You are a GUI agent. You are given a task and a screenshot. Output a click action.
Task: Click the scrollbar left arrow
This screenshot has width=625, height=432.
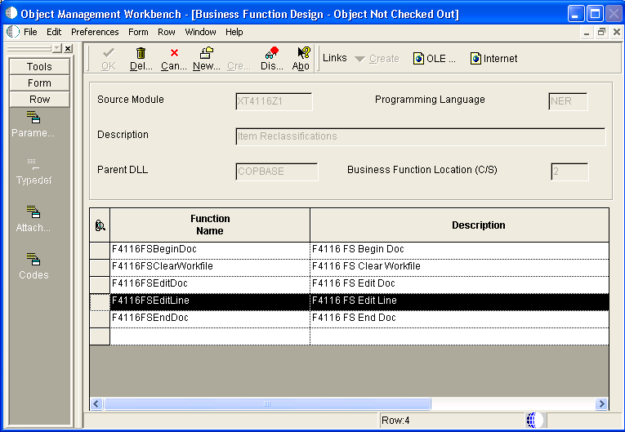click(96, 404)
